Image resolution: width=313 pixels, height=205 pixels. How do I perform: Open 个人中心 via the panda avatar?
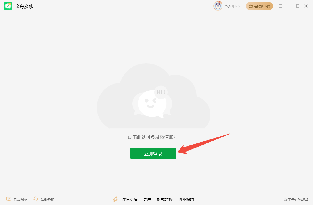point(218,6)
